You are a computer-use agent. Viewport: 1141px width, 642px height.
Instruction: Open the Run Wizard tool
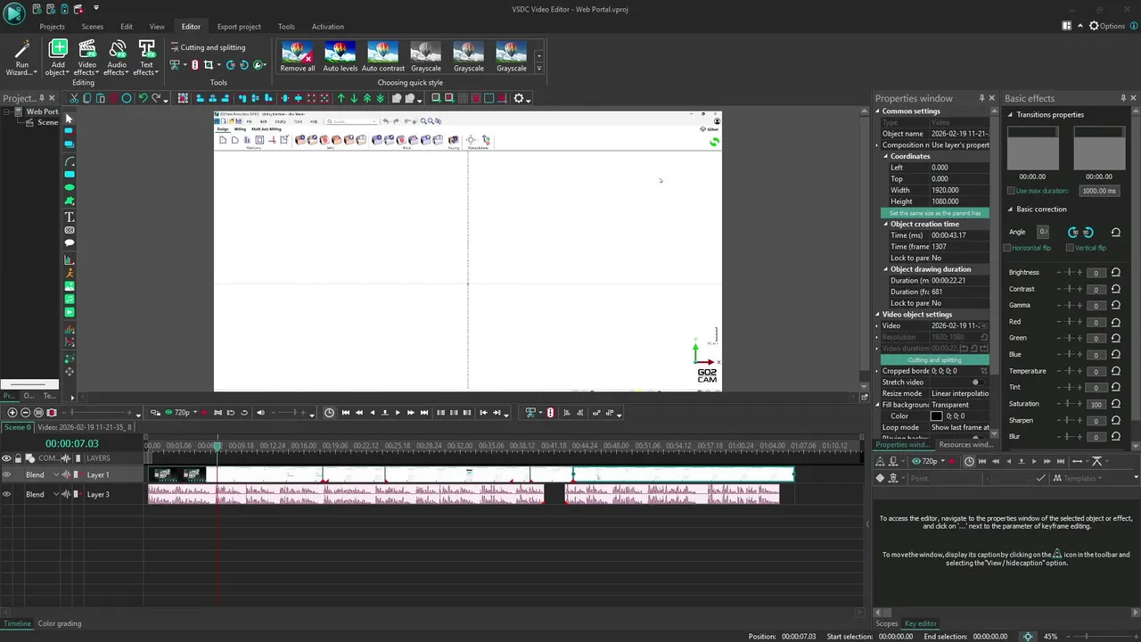pos(22,57)
